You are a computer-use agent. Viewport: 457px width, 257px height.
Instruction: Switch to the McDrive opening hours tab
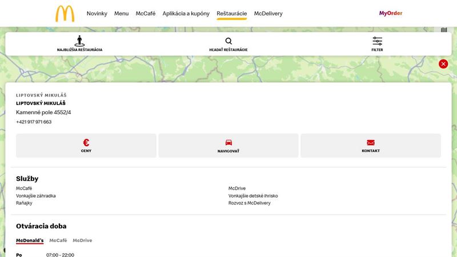click(x=82, y=240)
